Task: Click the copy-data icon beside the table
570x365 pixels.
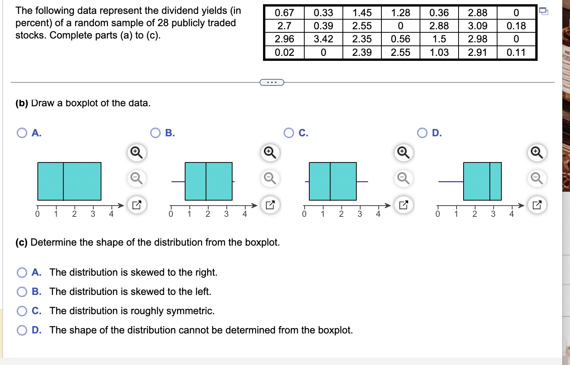Action: (x=545, y=11)
